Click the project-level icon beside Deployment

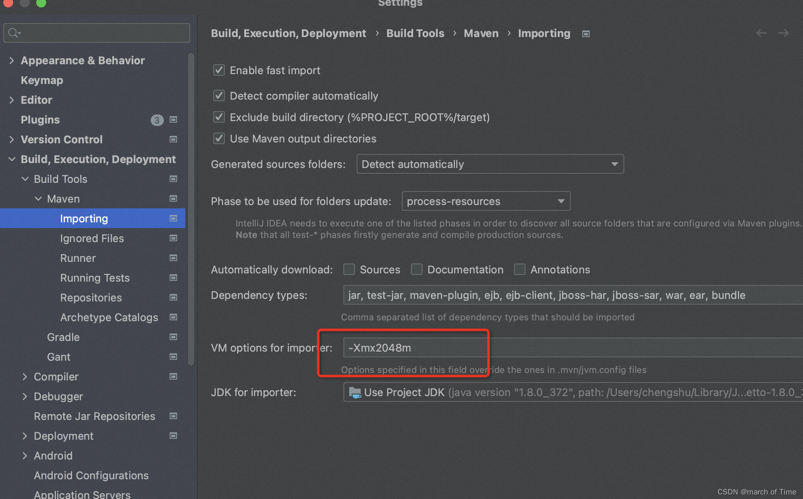point(173,436)
